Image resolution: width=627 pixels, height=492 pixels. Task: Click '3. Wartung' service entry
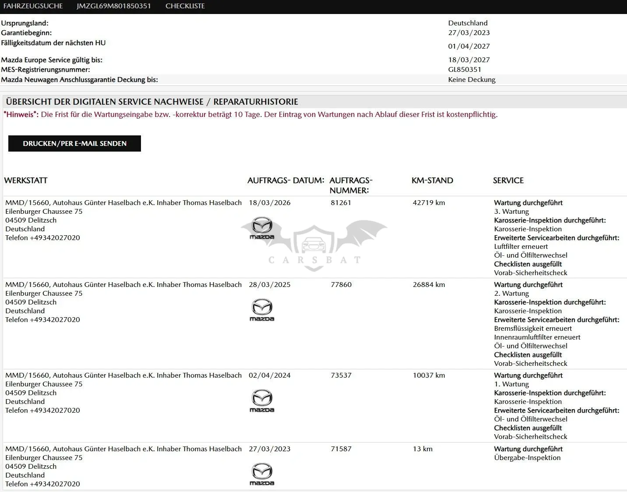coord(511,211)
